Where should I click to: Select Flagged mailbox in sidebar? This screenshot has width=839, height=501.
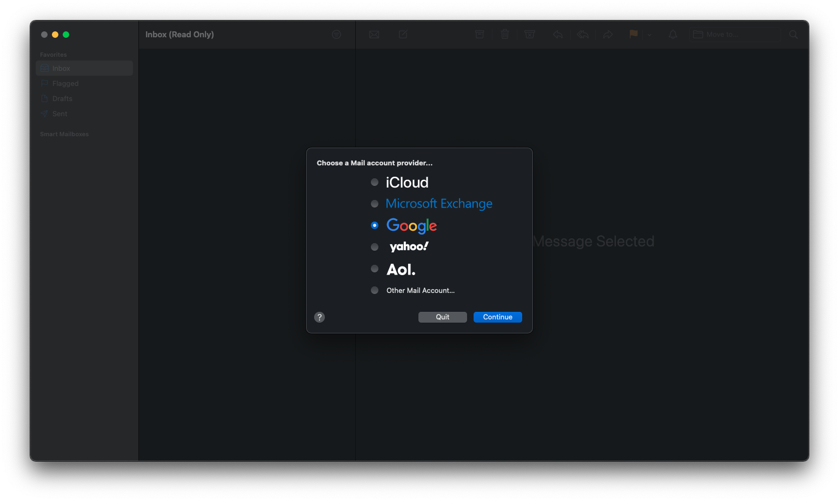[x=84, y=83]
